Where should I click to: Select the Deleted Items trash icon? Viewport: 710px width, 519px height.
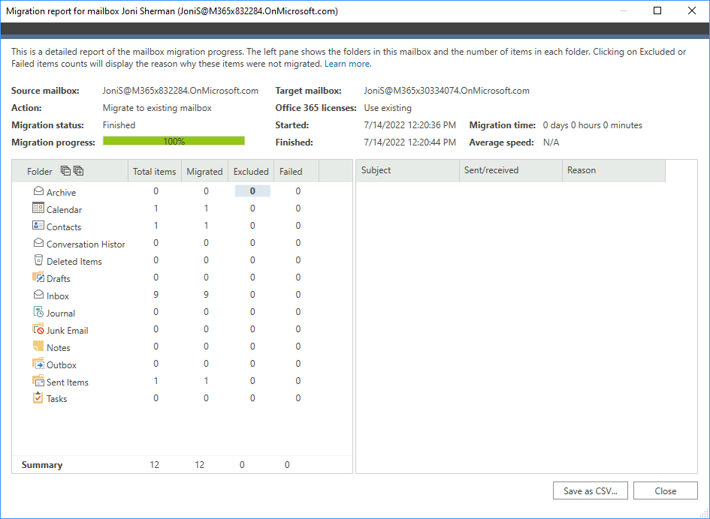38,260
